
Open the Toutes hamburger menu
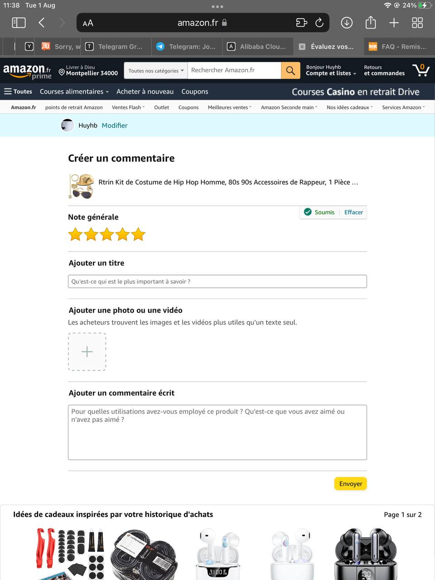[x=18, y=92]
